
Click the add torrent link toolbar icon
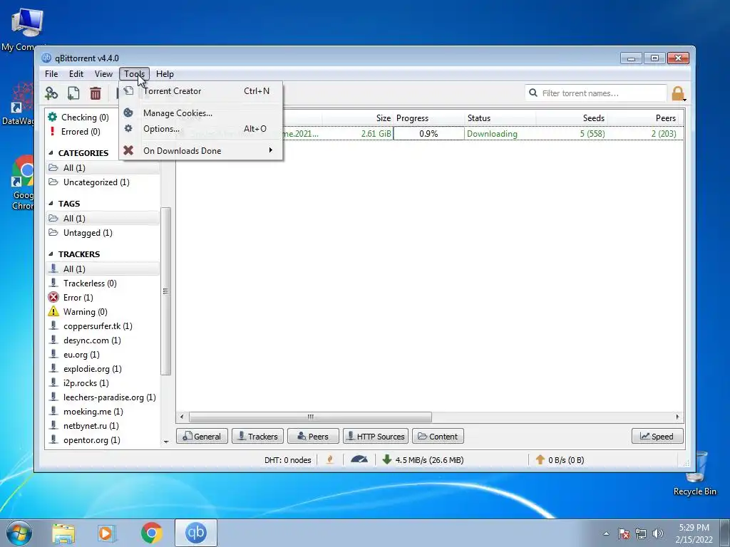tap(51, 93)
